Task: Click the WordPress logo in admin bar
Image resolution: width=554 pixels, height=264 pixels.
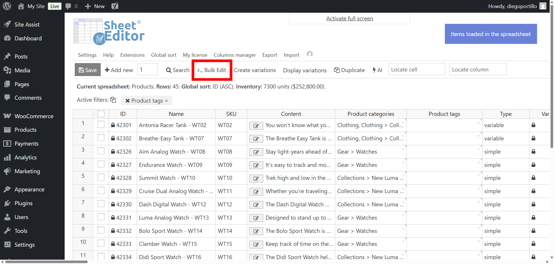Action: pos(7,6)
